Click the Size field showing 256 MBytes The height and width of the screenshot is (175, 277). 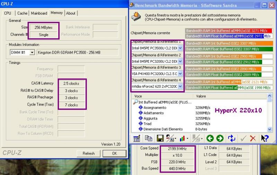44,28
